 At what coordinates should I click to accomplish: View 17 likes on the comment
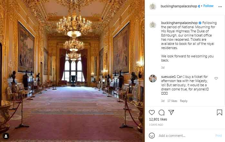pyautogui.click(x=172, y=101)
